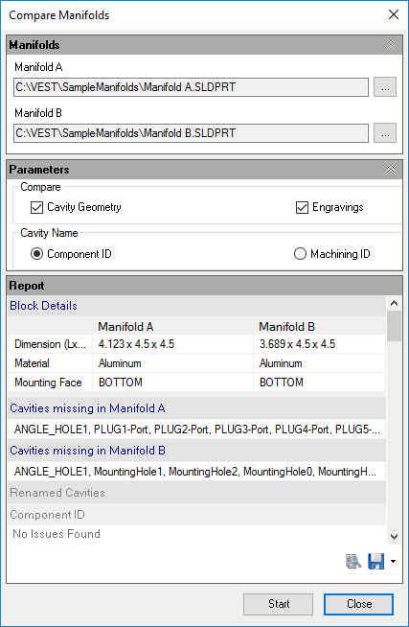Toggle the Cavity Geometry checkbox

click(x=36, y=207)
